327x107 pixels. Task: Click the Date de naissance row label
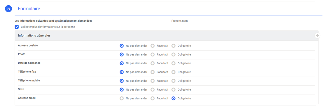pyautogui.click(x=29, y=63)
